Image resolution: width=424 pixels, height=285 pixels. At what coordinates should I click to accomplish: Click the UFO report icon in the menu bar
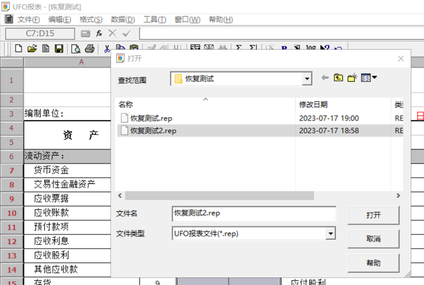(x=9, y=19)
